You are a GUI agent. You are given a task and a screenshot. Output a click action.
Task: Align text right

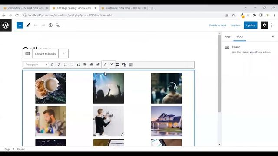pyautogui.click(x=98, y=65)
